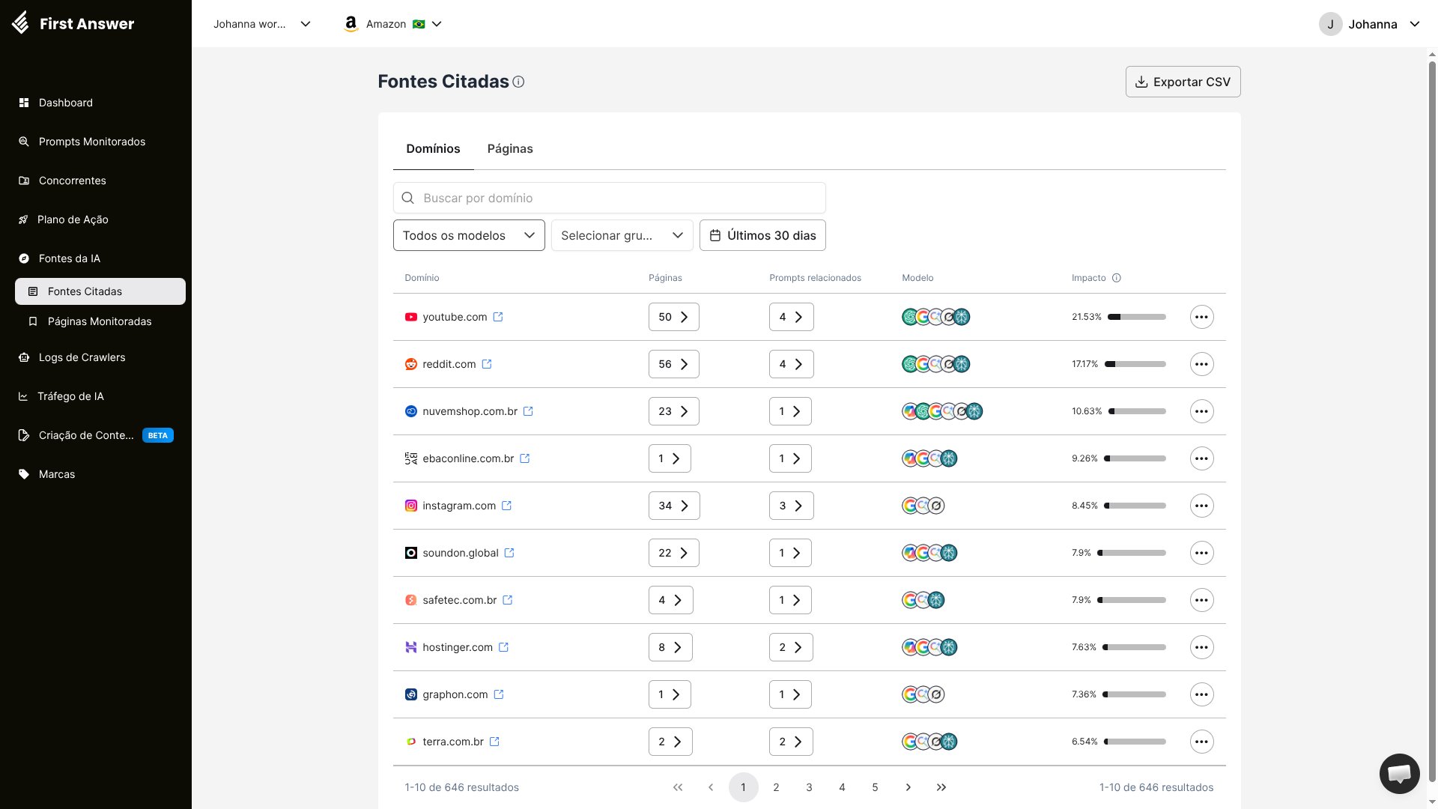The width and height of the screenshot is (1438, 809).
Task: Click the First Answer logo
Action: pos(73,23)
